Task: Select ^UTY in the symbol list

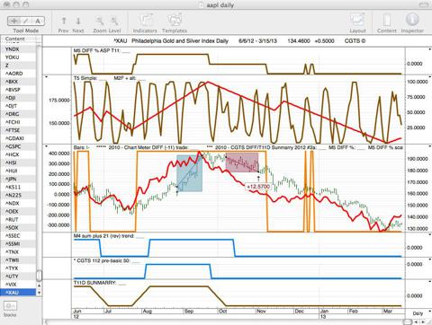Action: pyautogui.click(x=18, y=277)
